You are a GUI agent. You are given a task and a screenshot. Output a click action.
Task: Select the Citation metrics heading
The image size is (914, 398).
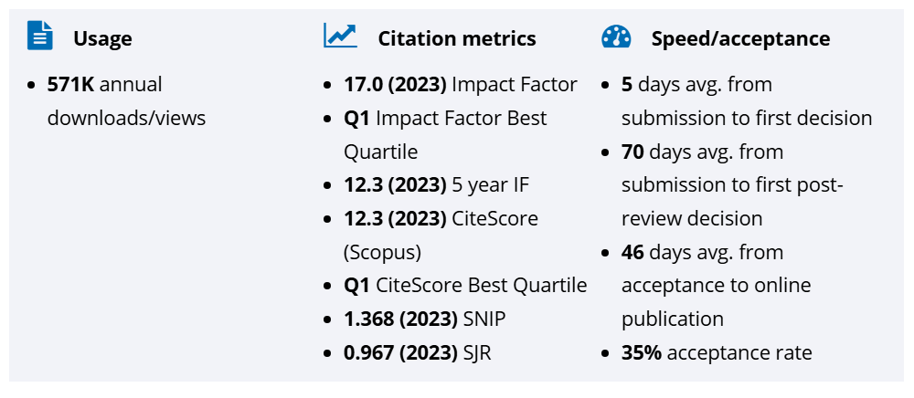(x=457, y=38)
